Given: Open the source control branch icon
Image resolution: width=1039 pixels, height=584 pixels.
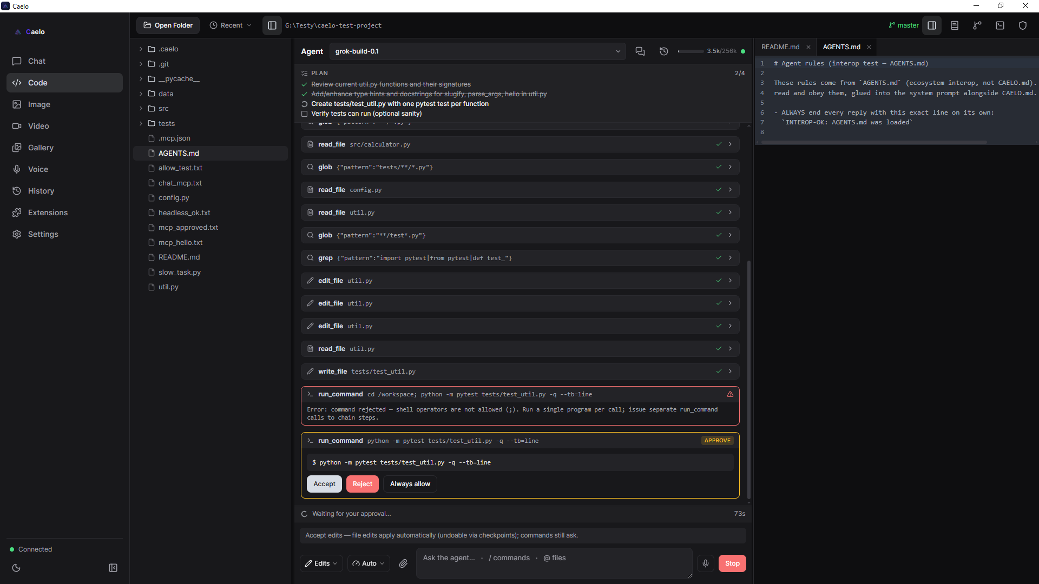Looking at the screenshot, I should (977, 25).
